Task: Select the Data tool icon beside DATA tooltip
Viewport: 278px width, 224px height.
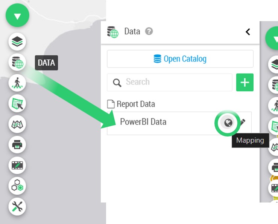Action: pos(17,62)
